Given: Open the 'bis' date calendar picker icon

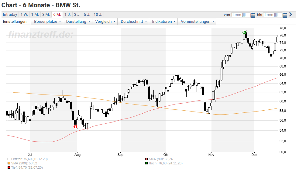Looking at the screenshot, I should click(285, 15).
